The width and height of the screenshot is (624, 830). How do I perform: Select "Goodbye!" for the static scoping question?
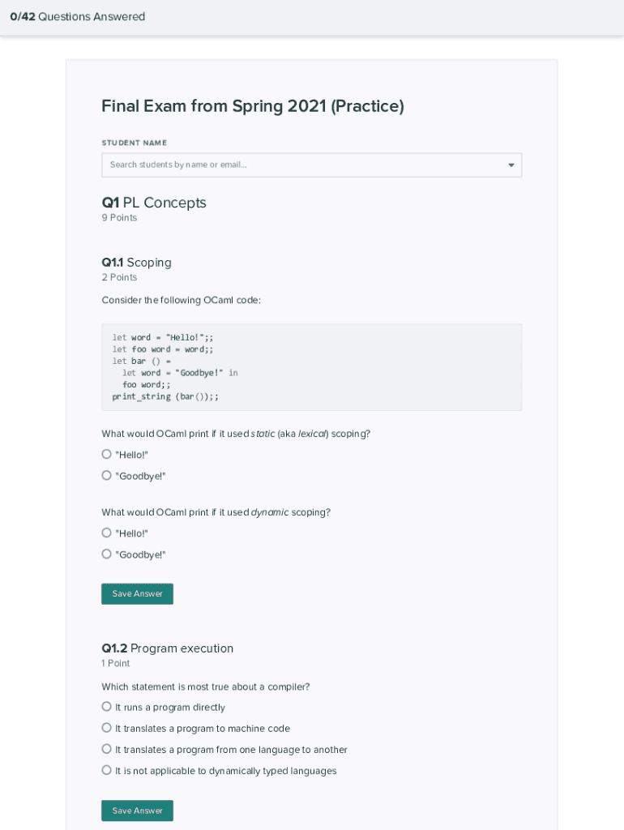tap(107, 476)
